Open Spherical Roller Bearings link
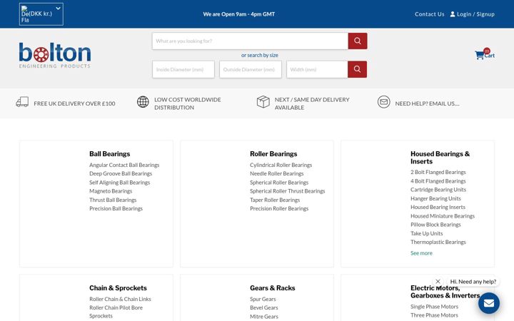 (279, 183)
